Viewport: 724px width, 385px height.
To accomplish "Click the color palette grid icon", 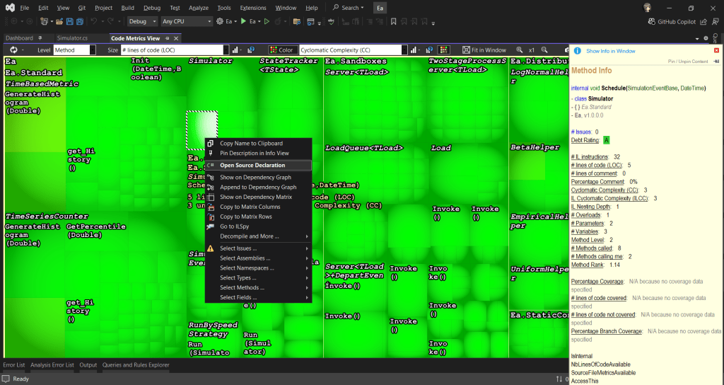I will tap(443, 50).
